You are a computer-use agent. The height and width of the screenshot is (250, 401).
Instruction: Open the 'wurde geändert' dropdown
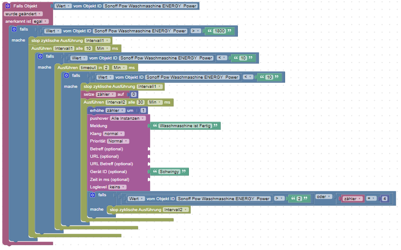23,14
